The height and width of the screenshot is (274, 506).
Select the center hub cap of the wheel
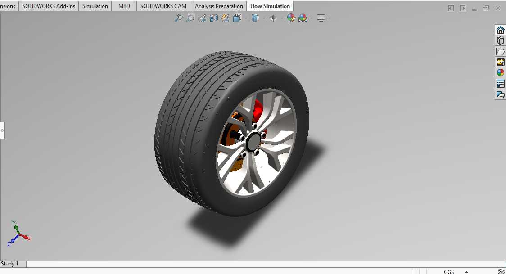tap(254, 141)
